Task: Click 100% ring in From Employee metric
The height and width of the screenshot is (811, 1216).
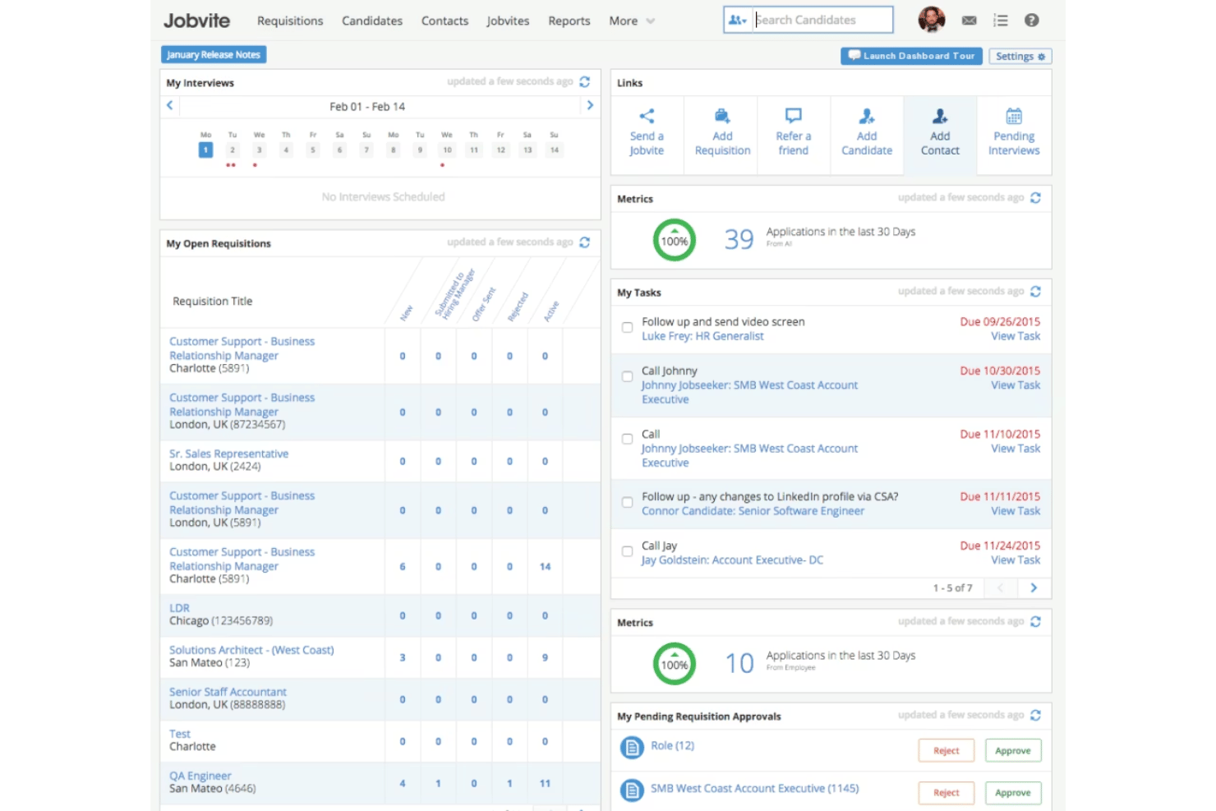Action: click(x=675, y=664)
